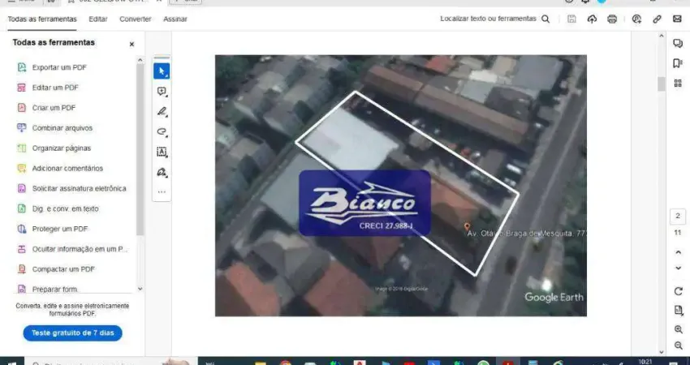Open Preparar form. tool
690x365 pixels.
48,289
